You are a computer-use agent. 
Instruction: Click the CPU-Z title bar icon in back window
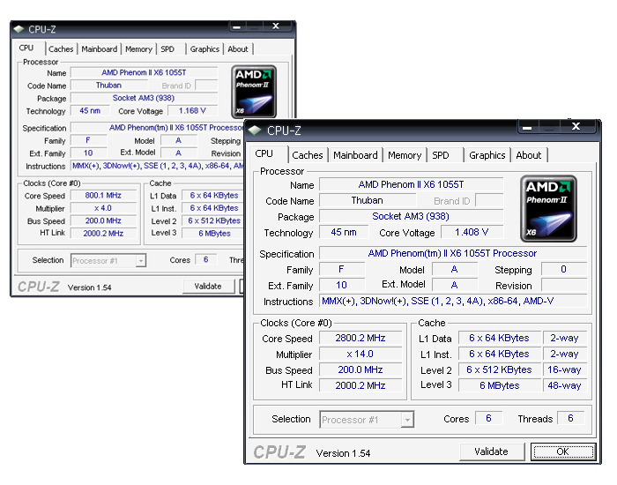[19, 29]
